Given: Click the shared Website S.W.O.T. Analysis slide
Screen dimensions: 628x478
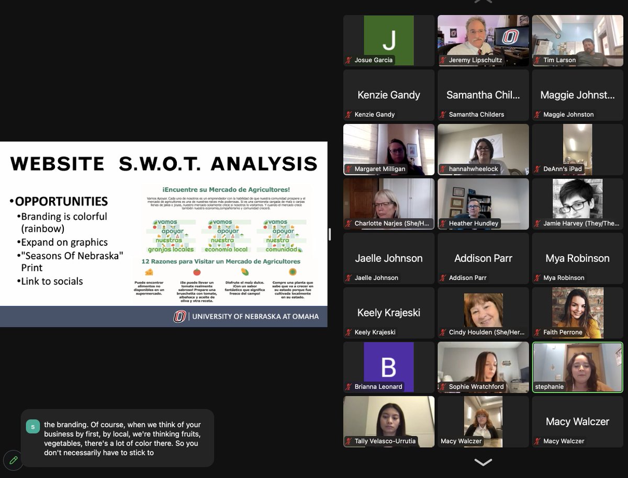Looking at the screenshot, I should tap(164, 234).
